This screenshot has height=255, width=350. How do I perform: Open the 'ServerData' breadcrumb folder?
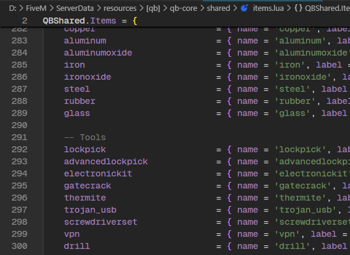pyautogui.click(x=75, y=8)
